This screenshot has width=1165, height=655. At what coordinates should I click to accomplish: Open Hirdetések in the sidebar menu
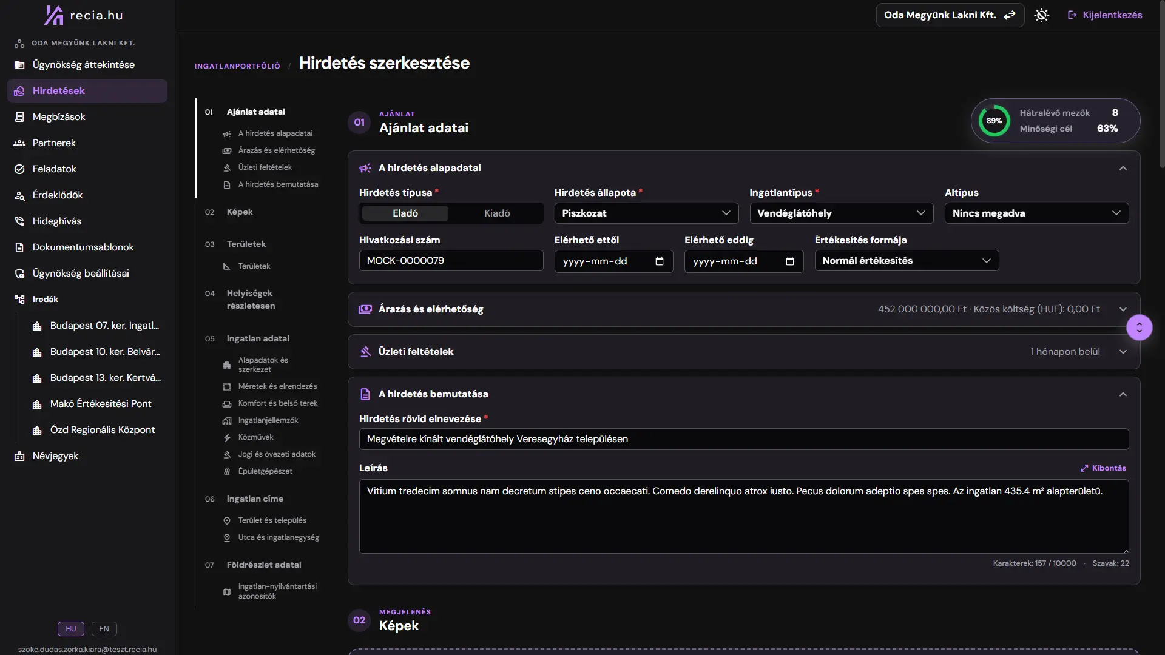tap(87, 91)
